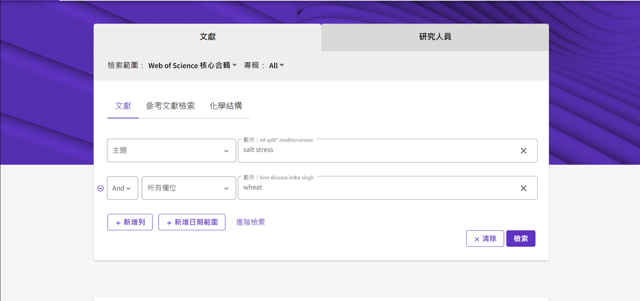Switch to the 化學結構 tab

point(226,105)
